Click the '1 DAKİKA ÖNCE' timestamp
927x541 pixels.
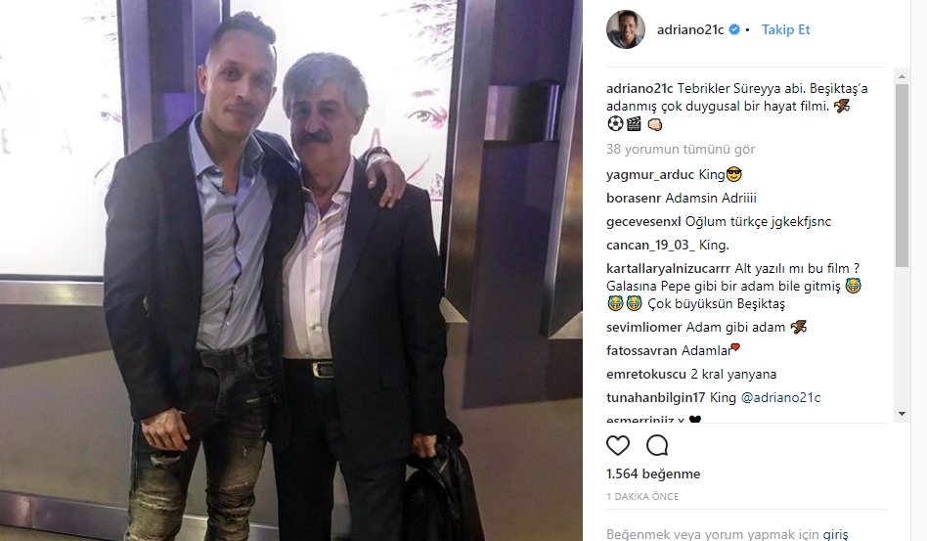point(642,497)
